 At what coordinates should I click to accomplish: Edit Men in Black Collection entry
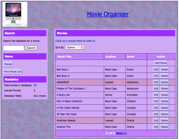[156, 101]
